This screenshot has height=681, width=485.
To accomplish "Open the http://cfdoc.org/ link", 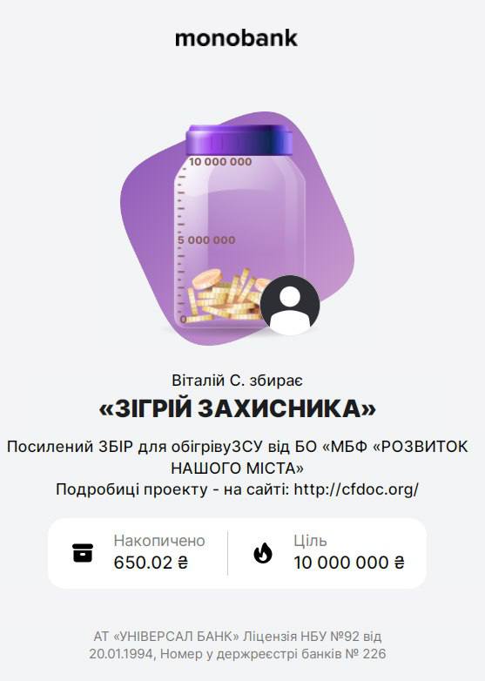I will [356, 489].
